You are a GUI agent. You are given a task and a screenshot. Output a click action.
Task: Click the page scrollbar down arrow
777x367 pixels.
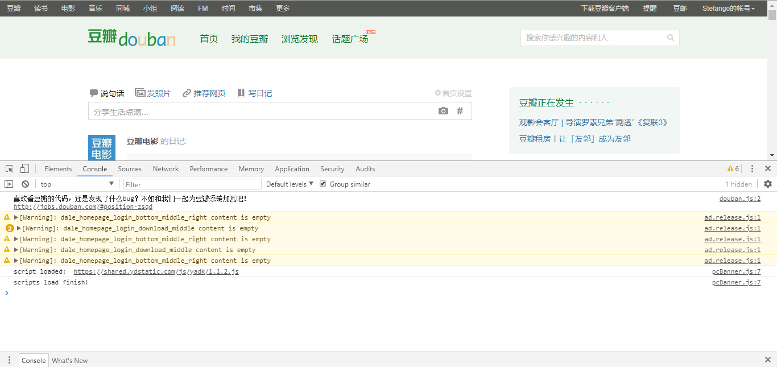[x=772, y=155]
